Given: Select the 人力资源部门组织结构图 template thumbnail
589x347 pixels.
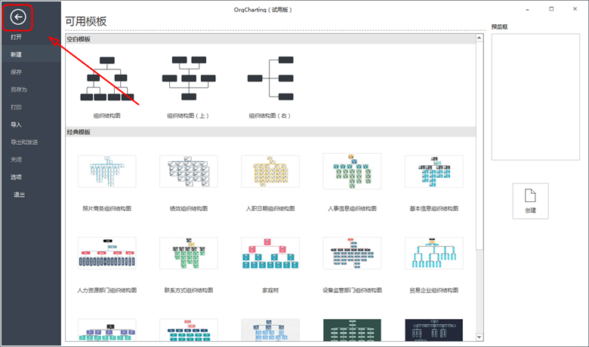Looking at the screenshot, I should coord(107,253).
